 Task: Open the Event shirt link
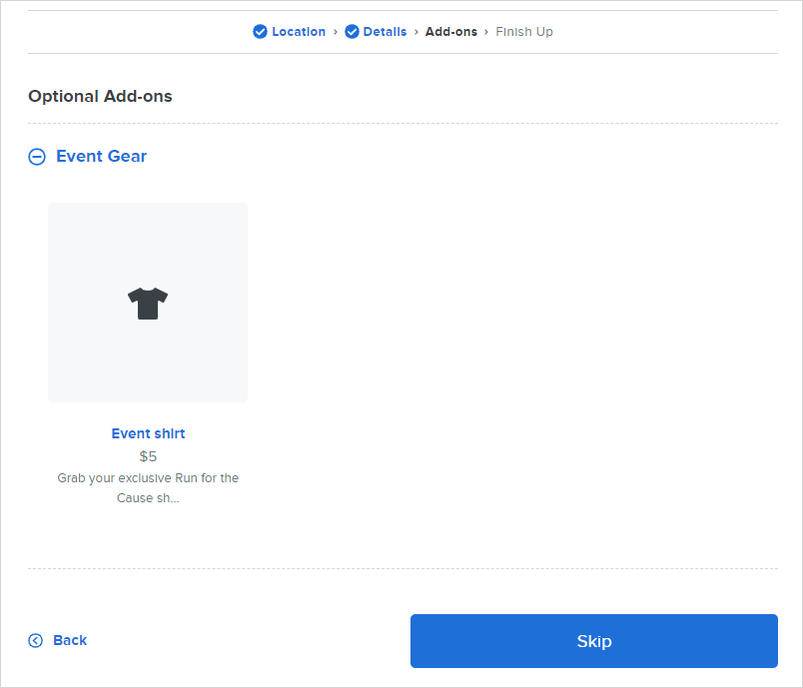coord(148,433)
